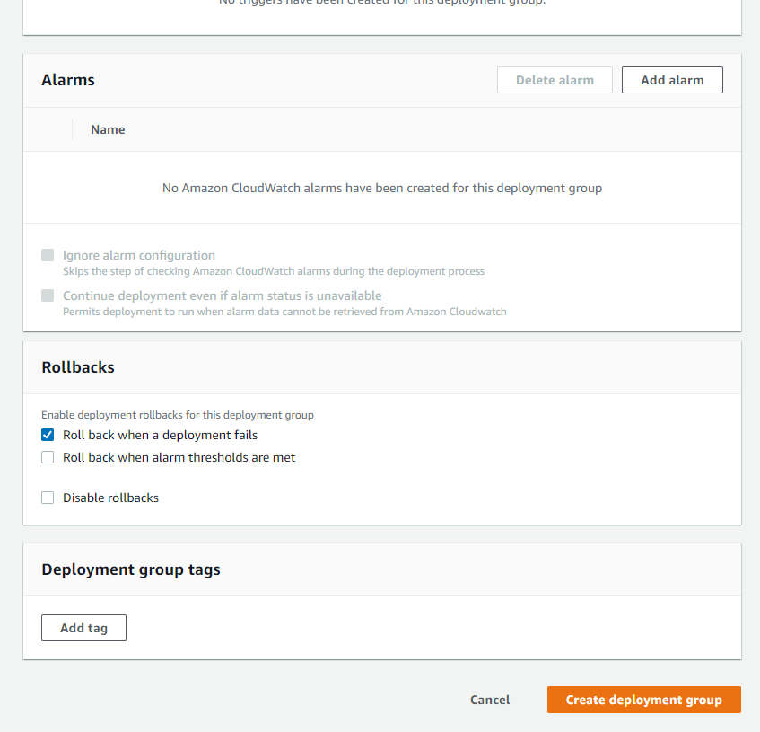Click Create deployment group button
Image resolution: width=760 pixels, height=732 pixels.
[643, 700]
